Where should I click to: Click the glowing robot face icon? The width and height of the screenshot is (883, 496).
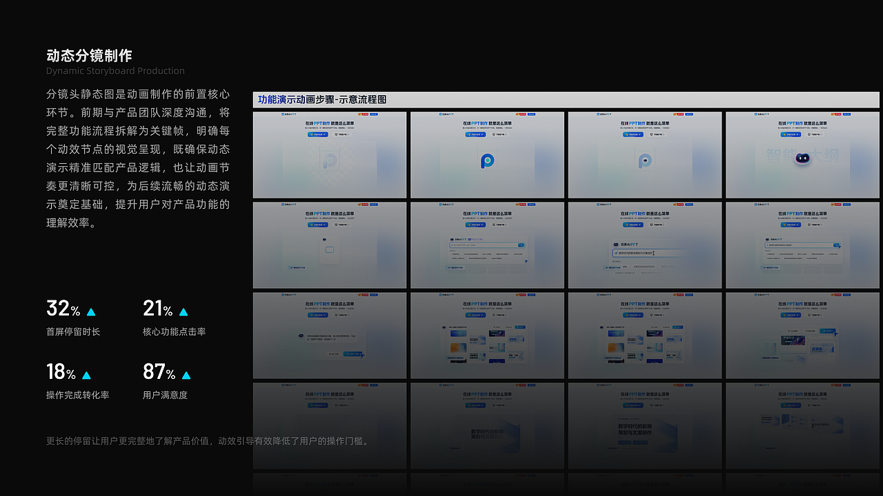(802, 158)
